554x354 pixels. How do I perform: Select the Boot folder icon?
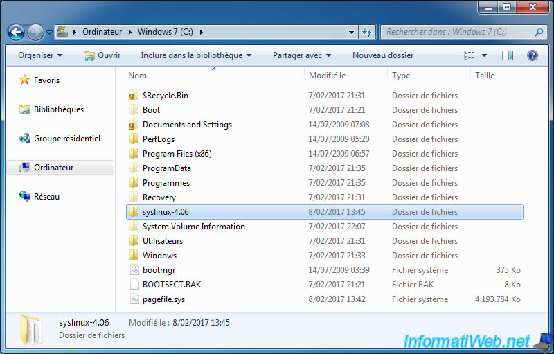pos(134,110)
